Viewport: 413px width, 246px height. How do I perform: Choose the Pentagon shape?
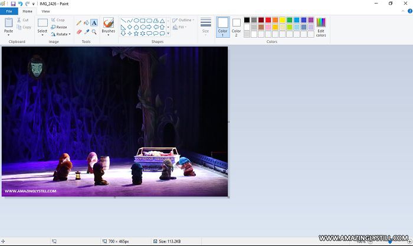(x=136, y=27)
